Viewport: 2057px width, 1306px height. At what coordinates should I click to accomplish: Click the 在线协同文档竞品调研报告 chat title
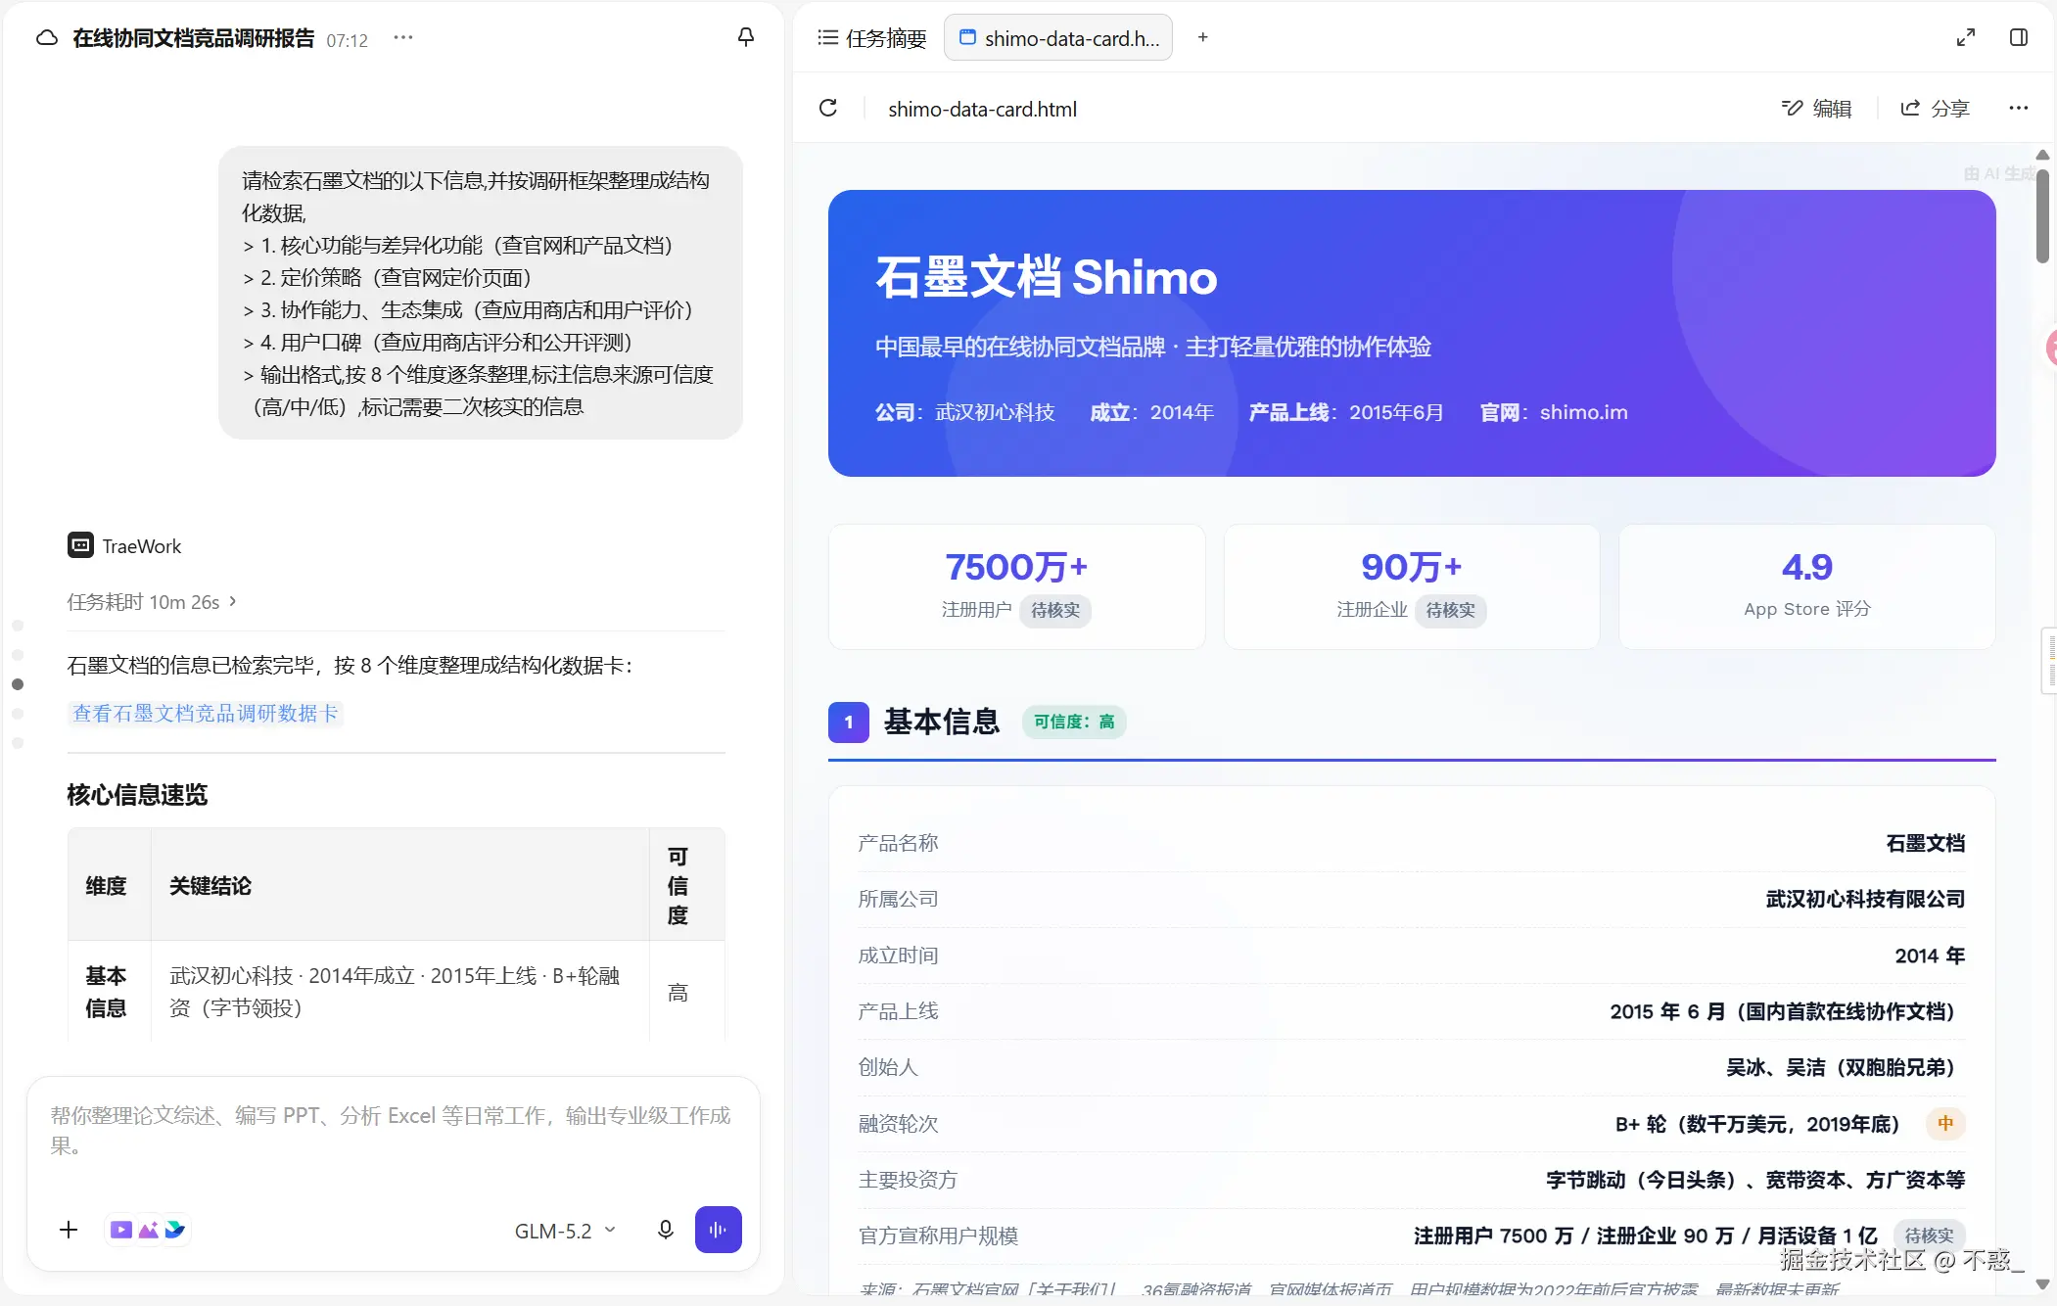pos(194,38)
